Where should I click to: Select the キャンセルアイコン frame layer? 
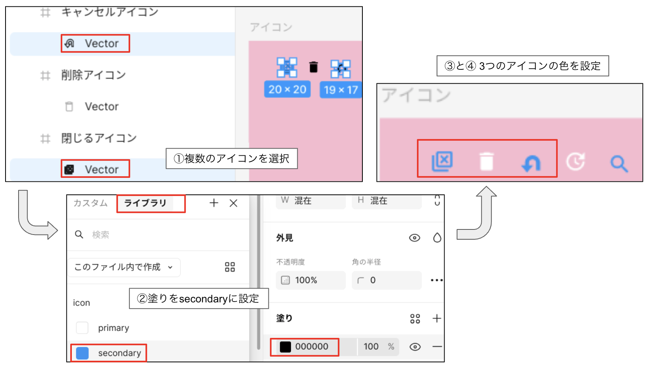coord(110,12)
